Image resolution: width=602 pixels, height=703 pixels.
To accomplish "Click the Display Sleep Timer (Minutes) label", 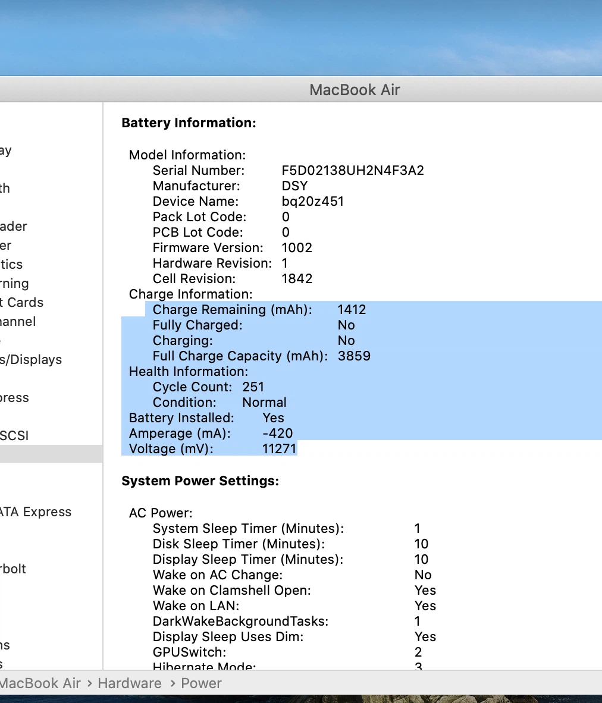I will pos(248,559).
